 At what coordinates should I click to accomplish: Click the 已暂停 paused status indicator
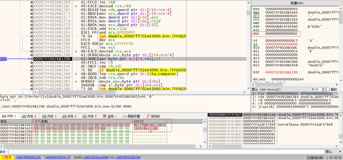[7, 157]
